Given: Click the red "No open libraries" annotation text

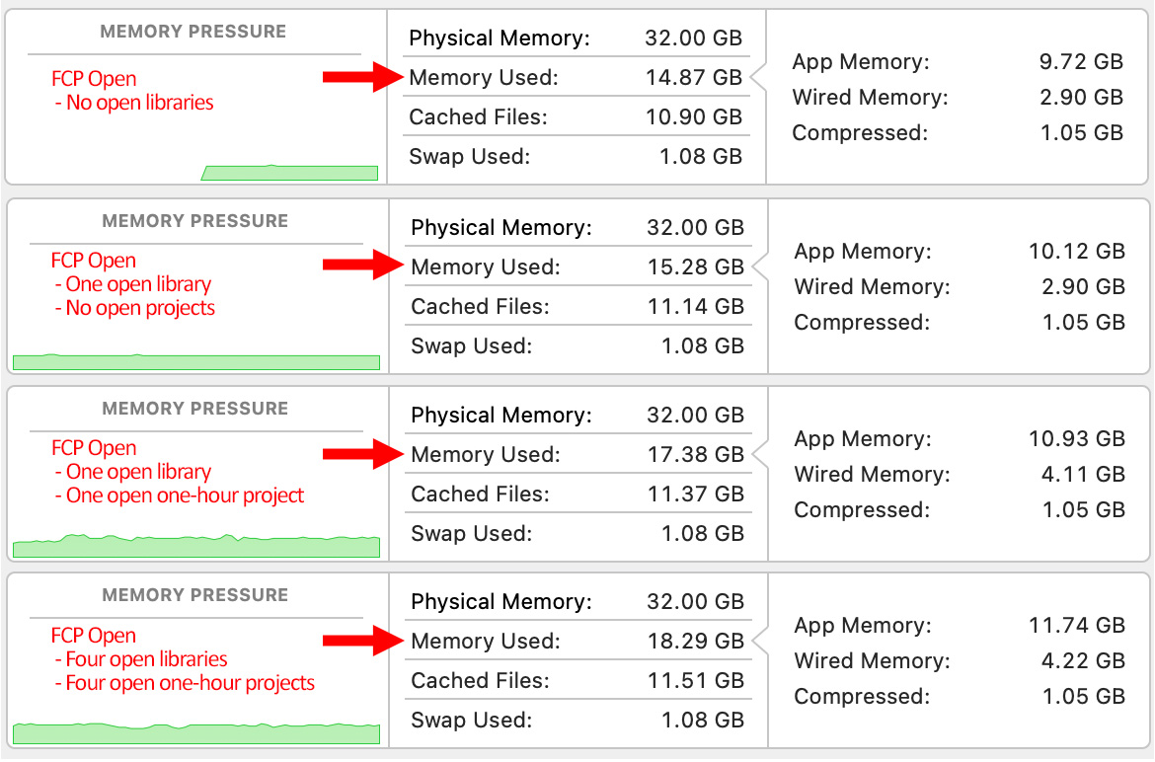Looking at the screenshot, I should 134,103.
